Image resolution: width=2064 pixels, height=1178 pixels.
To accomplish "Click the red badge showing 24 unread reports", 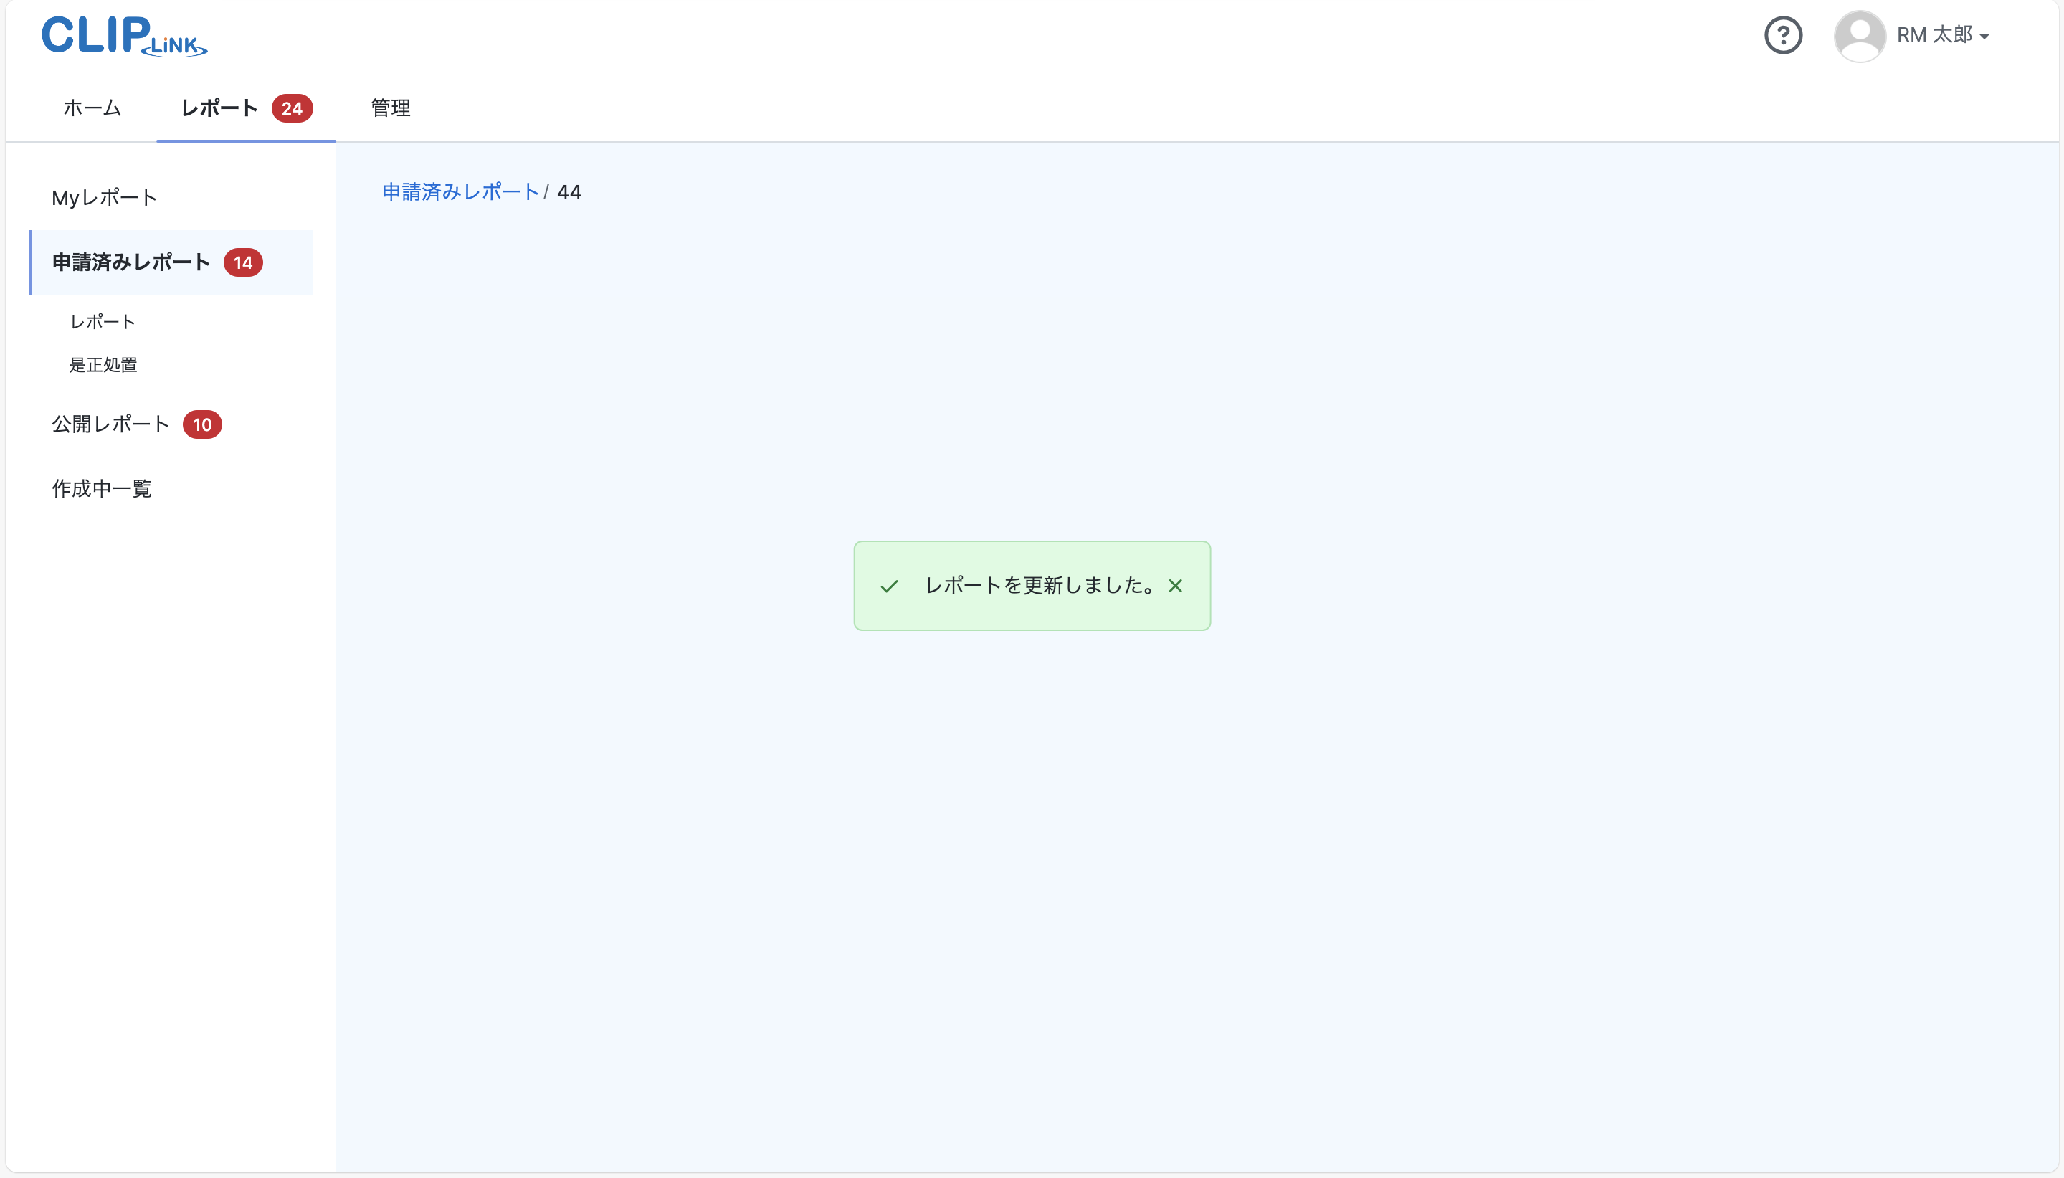I will click(292, 108).
